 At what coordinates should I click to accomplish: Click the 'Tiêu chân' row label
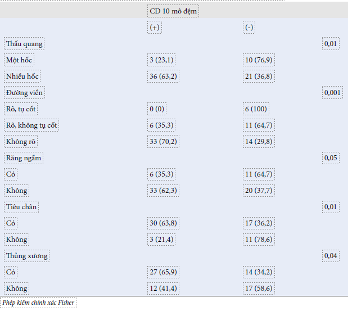pyautogui.click(x=21, y=207)
